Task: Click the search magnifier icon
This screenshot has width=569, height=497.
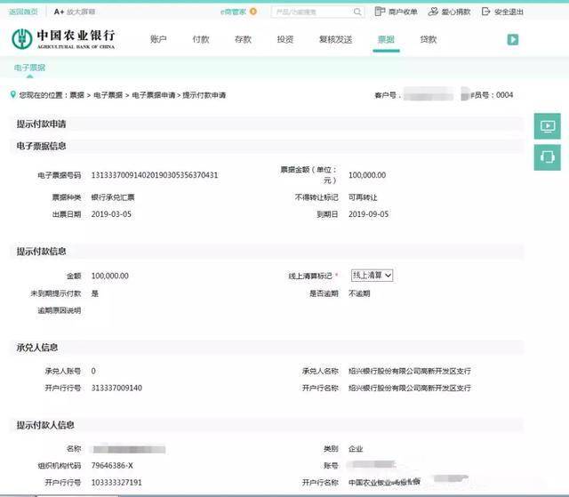Action: click(x=357, y=12)
